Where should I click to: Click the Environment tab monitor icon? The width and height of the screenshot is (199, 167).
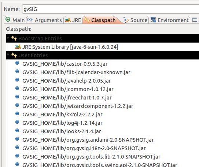[153, 20]
